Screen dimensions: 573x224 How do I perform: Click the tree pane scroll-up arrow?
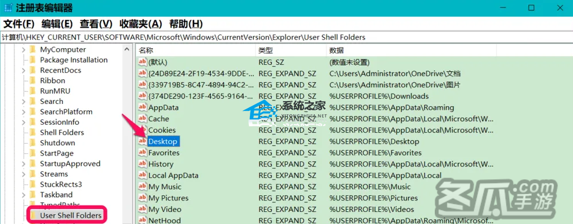[127, 49]
